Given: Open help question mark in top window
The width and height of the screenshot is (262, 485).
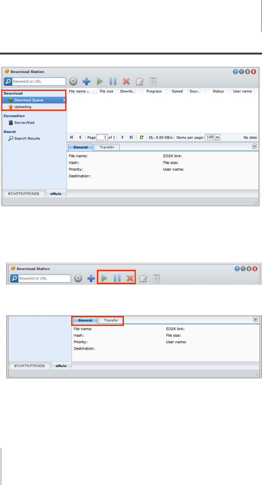Looking at the screenshot, I should click(x=235, y=72).
